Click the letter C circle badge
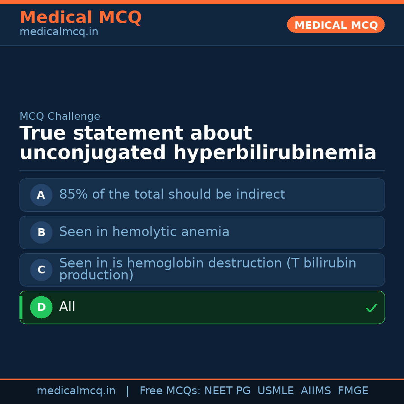 pos(41,270)
